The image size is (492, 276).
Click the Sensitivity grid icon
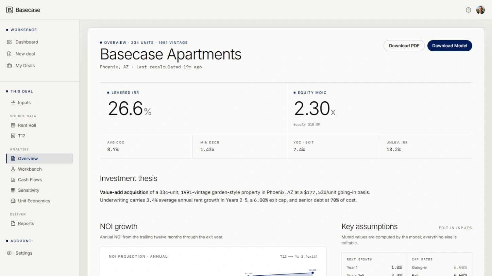click(13, 190)
